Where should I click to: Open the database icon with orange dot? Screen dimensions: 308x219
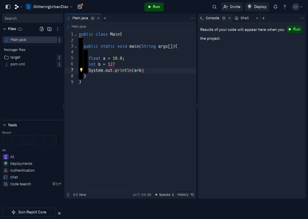[x=80, y=7]
